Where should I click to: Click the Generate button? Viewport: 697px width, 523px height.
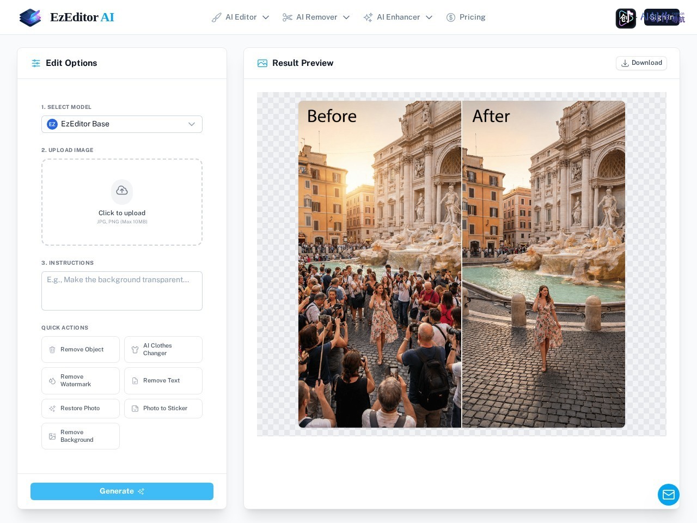tap(122, 491)
